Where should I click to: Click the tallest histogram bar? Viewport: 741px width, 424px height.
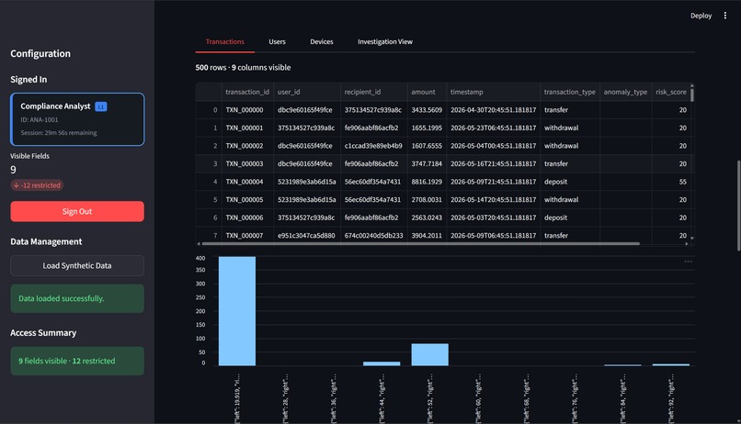coord(237,311)
